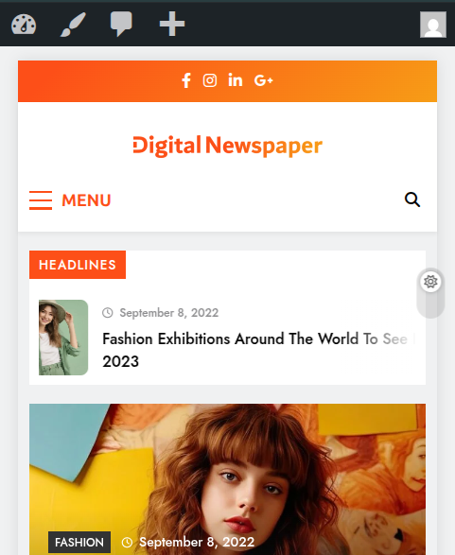Open Fashion Exhibitions Around The World headline

[x=258, y=350]
